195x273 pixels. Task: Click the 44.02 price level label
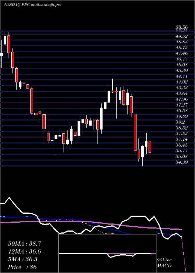coord(182,82)
